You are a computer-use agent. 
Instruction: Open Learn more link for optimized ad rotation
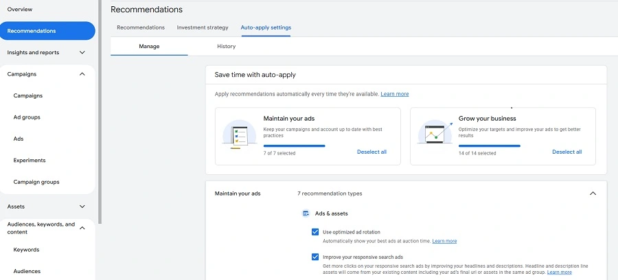(444, 241)
